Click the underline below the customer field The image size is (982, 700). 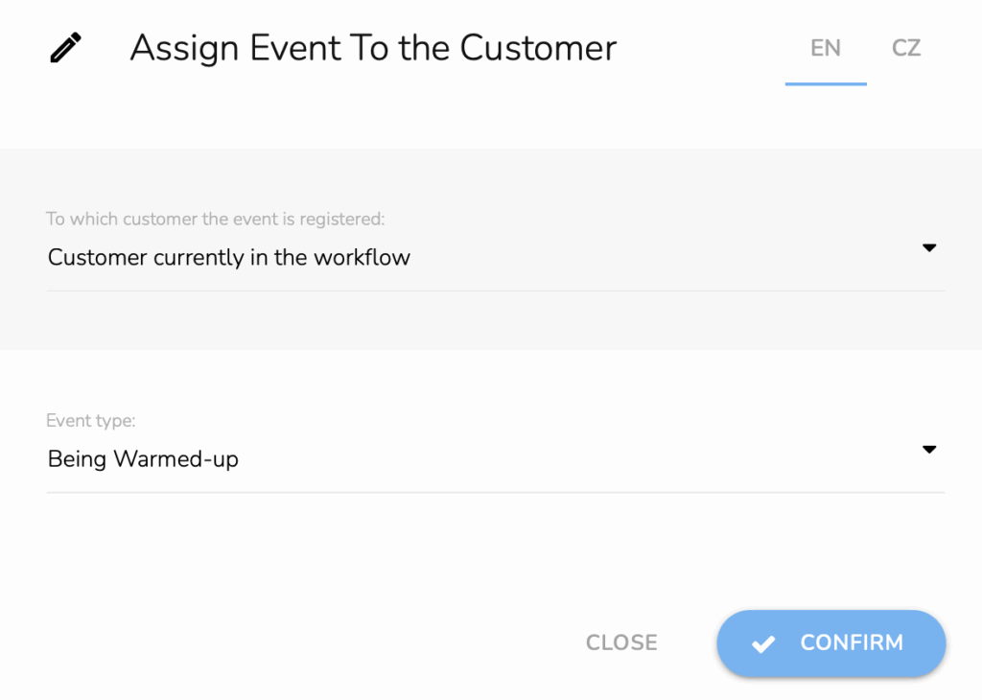click(x=495, y=291)
